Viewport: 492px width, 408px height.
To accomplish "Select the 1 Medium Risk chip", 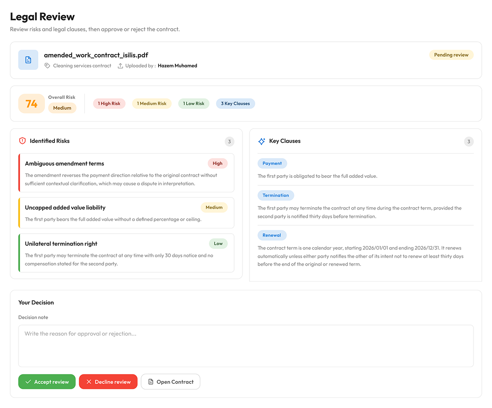I will [152, 104].
